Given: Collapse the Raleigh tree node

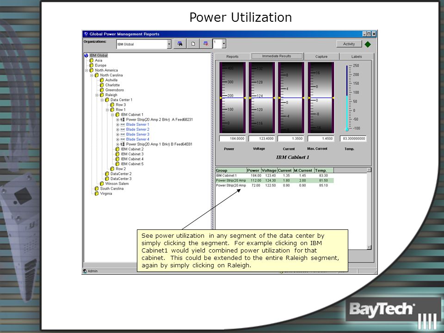Looking at the screenshot, I should [x=97, y=95].
